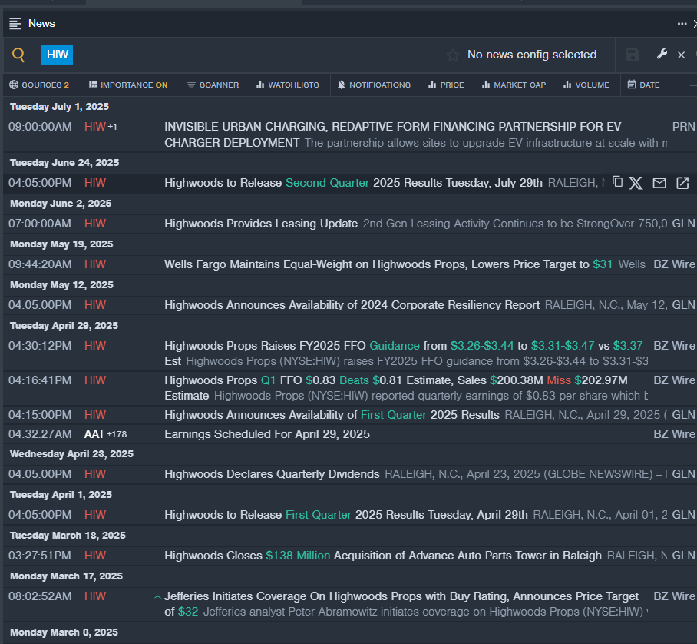Open the Sources 2 filter

coord(40,85)
